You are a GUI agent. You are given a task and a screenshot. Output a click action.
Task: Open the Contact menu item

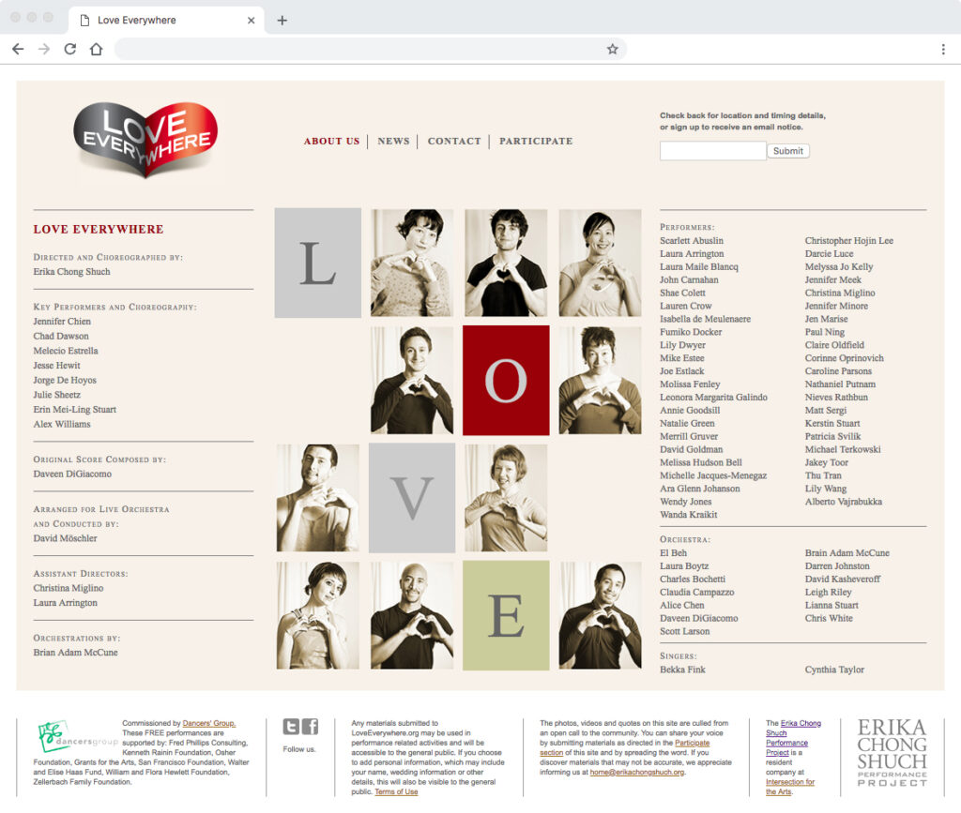tap(454, 142)
